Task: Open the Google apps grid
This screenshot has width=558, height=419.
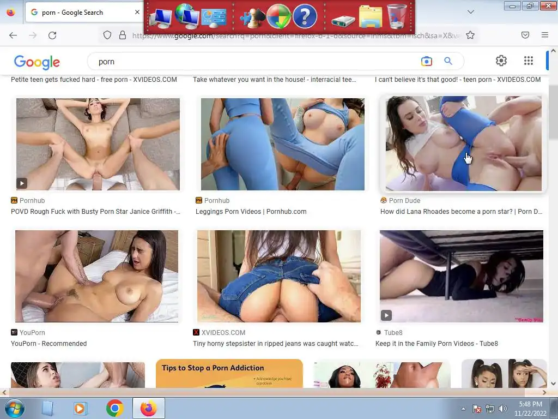Action: (x=529, y=61)
